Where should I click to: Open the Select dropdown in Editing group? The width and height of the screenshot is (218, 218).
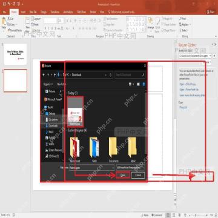pyautogui.click(x=184, y=30)
